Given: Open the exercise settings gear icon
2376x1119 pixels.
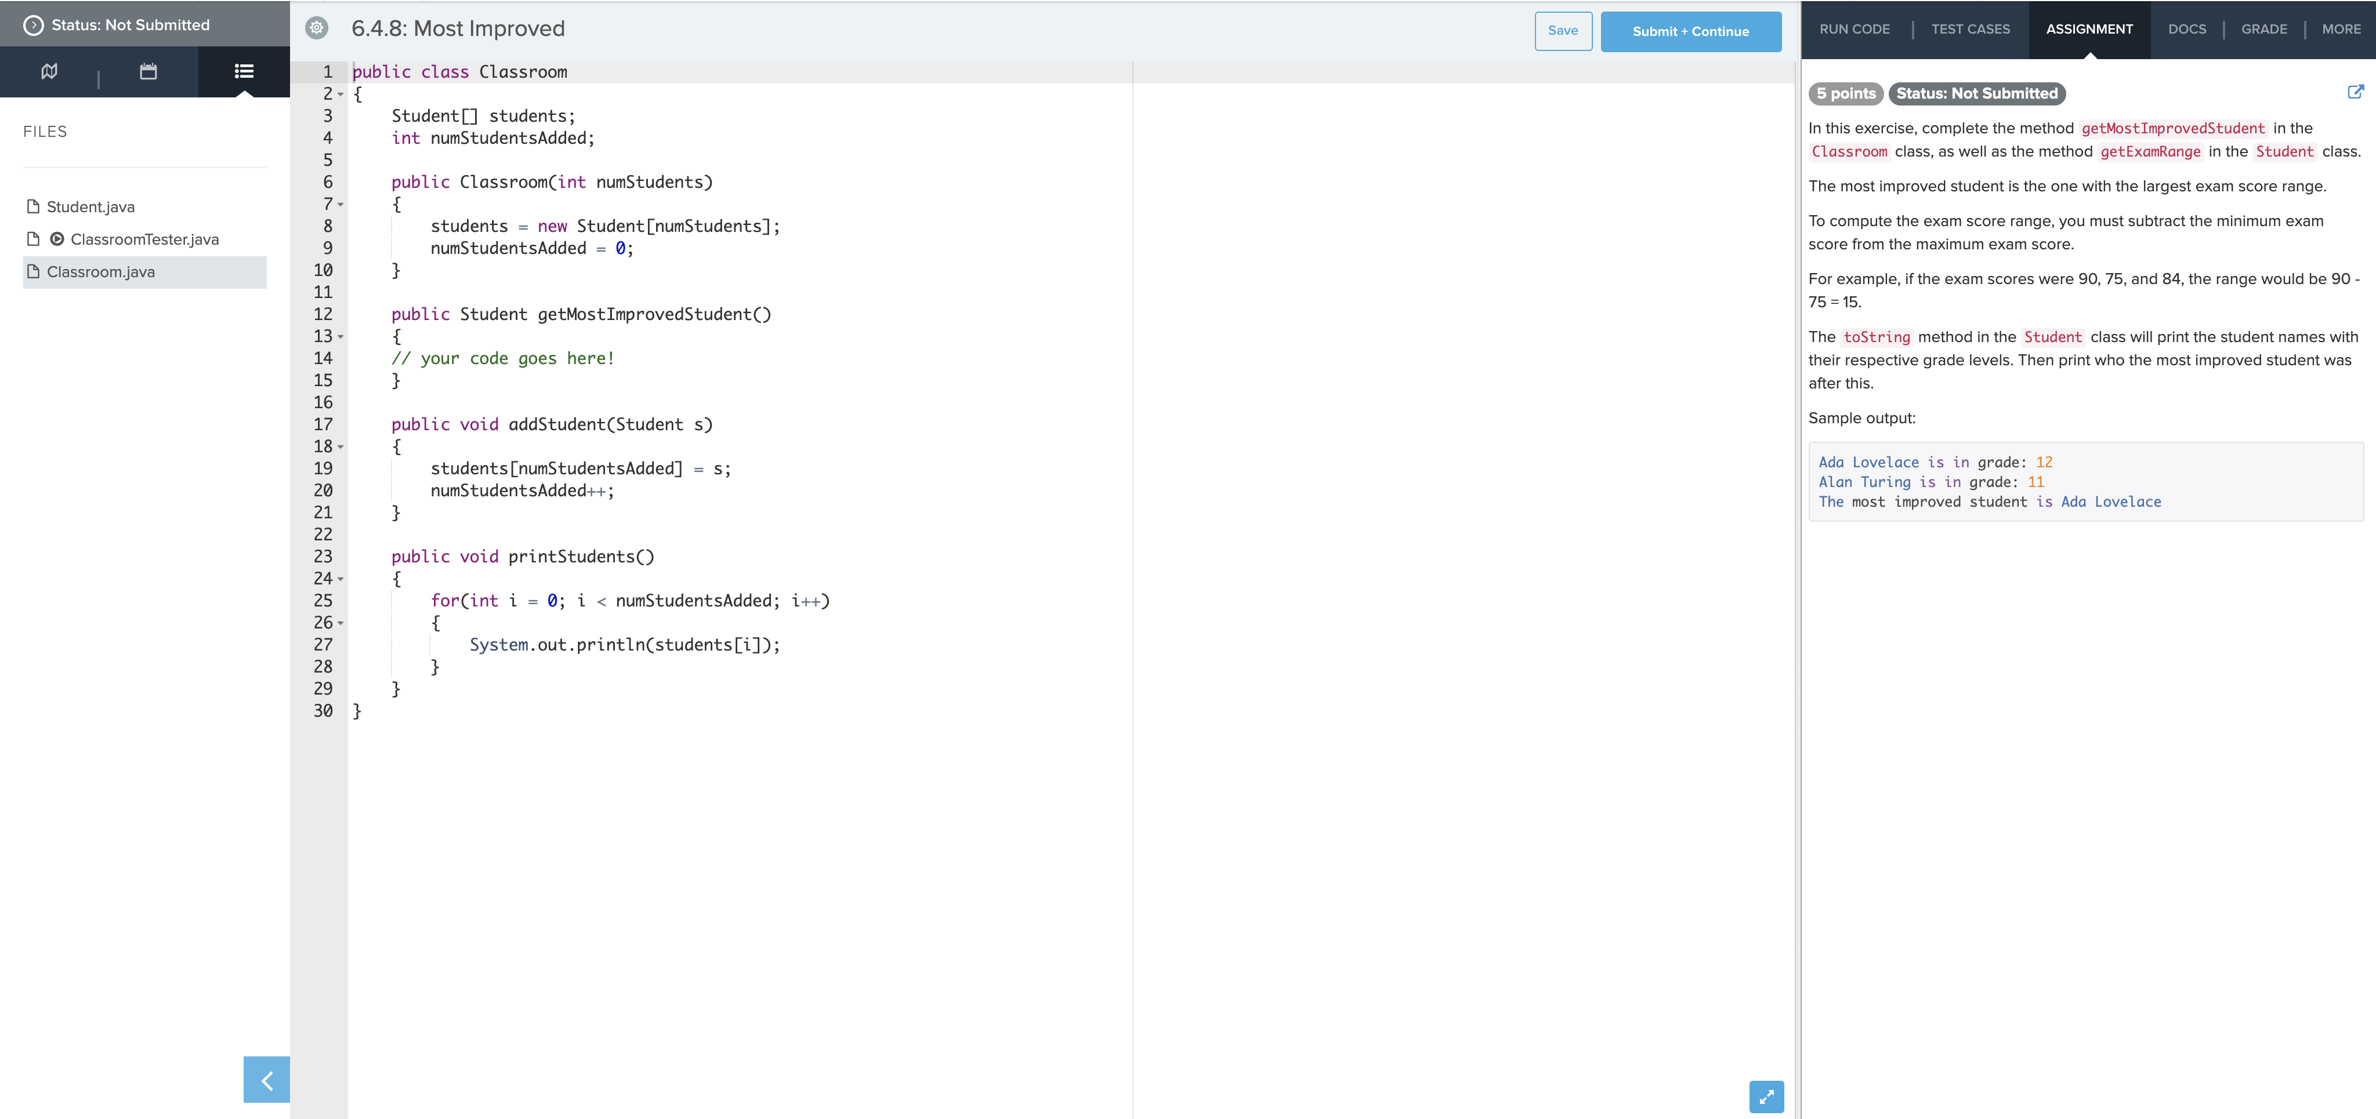Looking at the screenshot, I should tap(316, 28).
